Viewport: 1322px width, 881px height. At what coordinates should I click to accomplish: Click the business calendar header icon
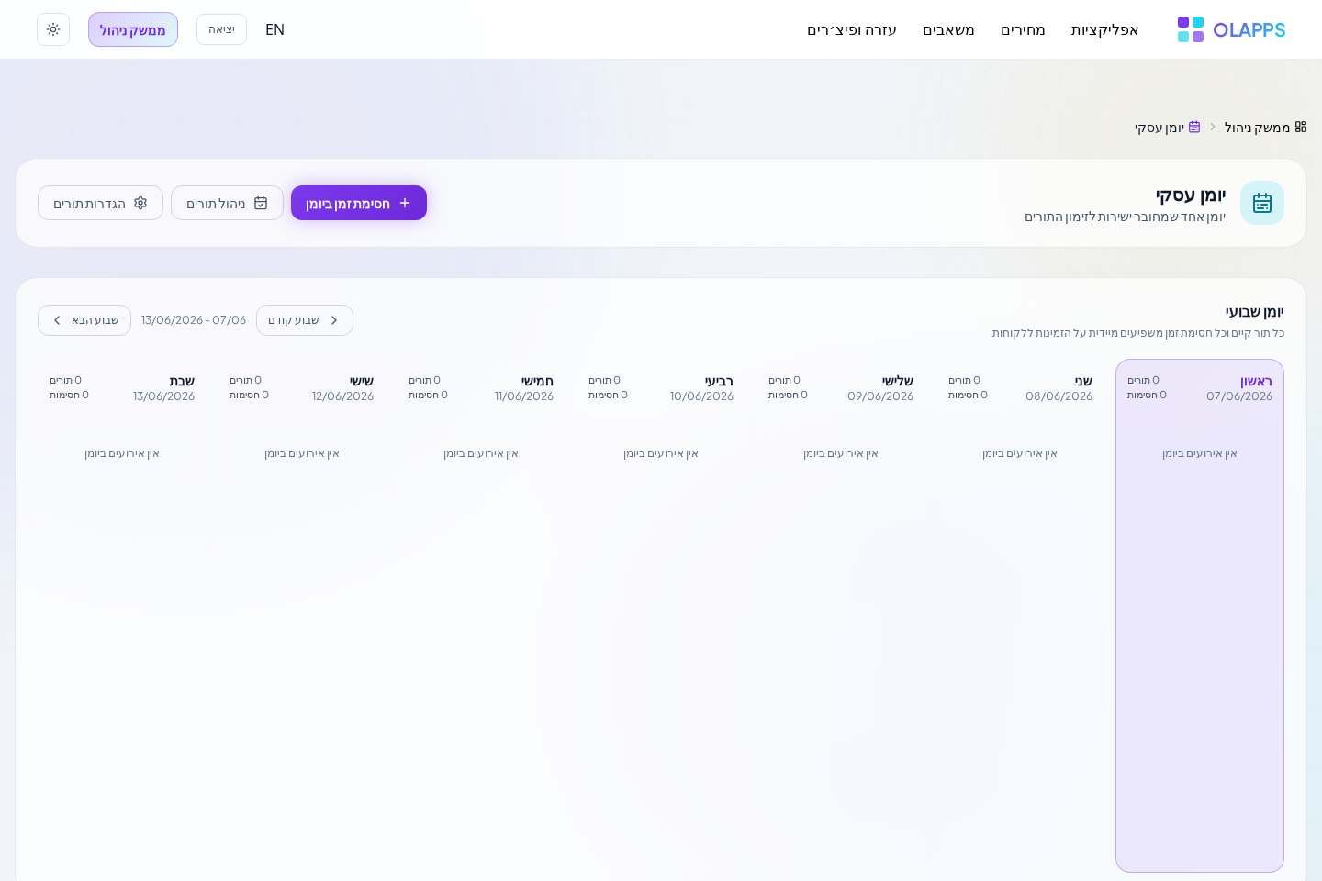click(1262, 203)
